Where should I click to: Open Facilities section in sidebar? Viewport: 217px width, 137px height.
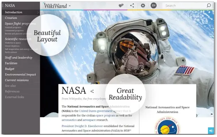11,63
